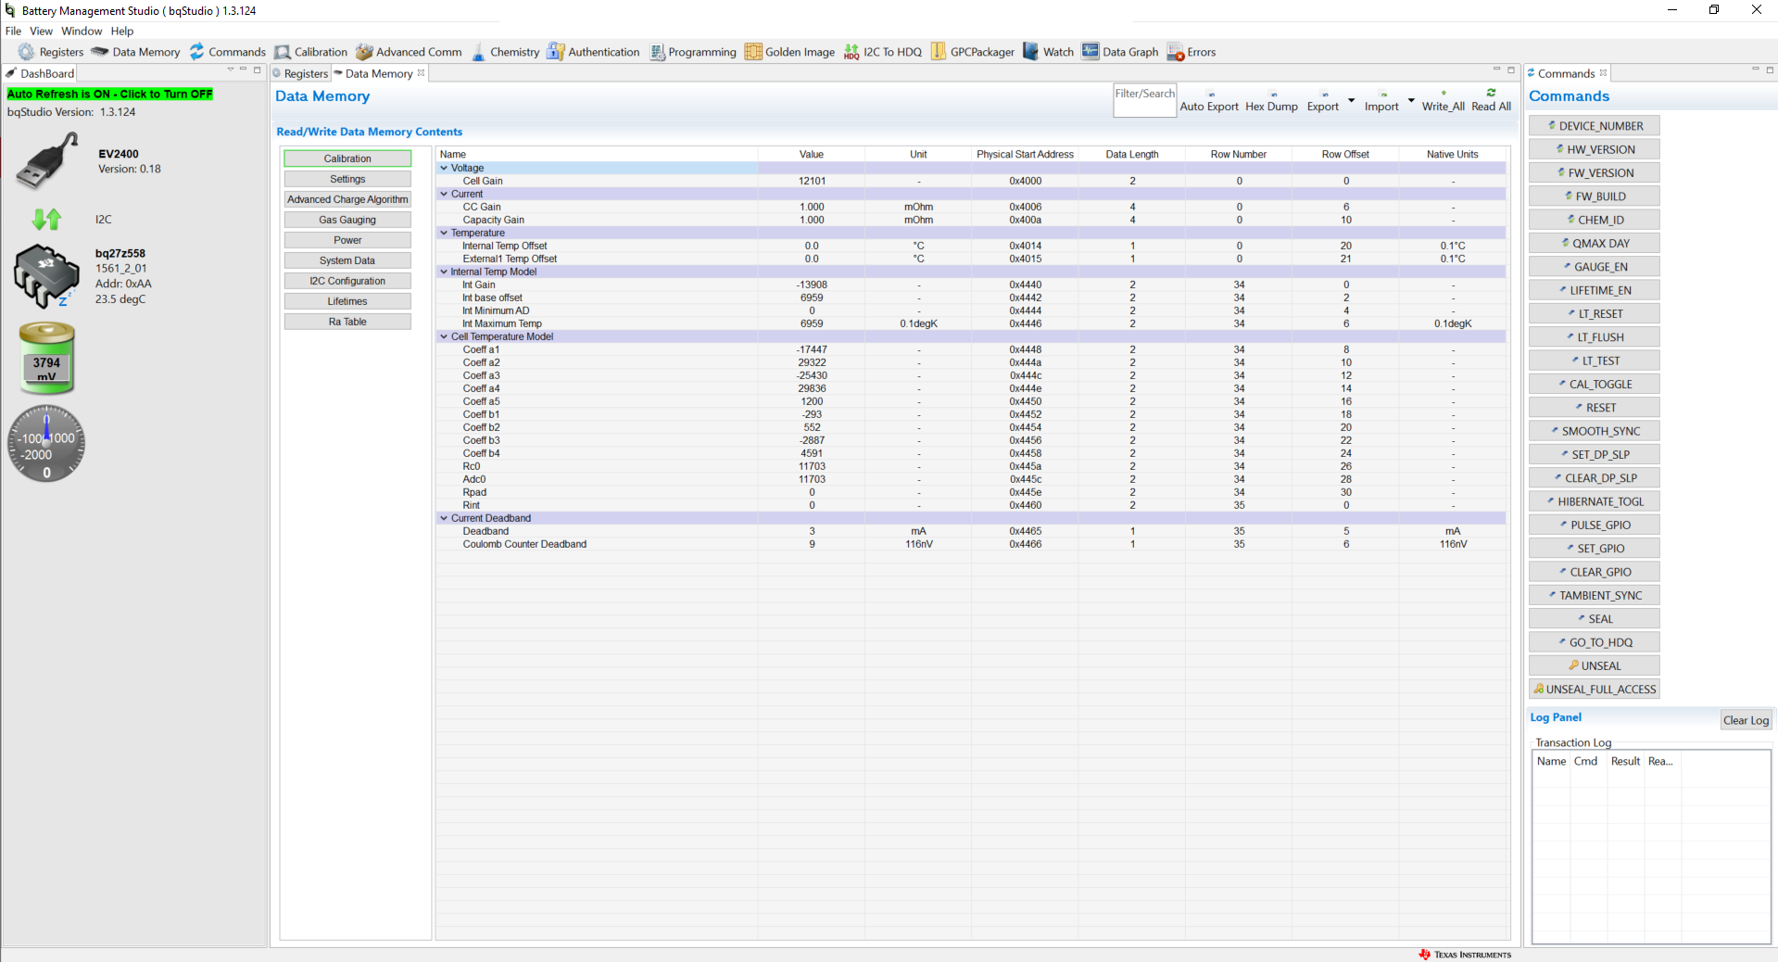
Task: Close the Data Memory tab
Action: point(421,72)
